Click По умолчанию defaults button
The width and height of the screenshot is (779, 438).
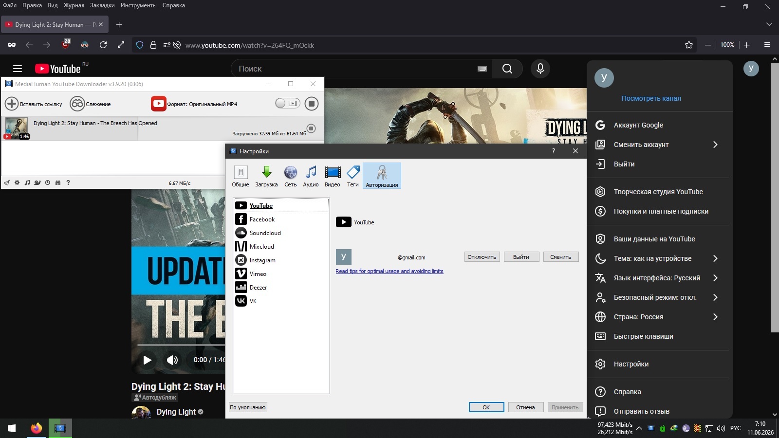(x=248, y=407)
